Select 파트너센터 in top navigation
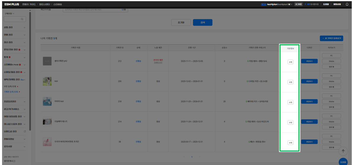This screenshot has width=352, height=165. pyautogui.click(x=44, y=4)
